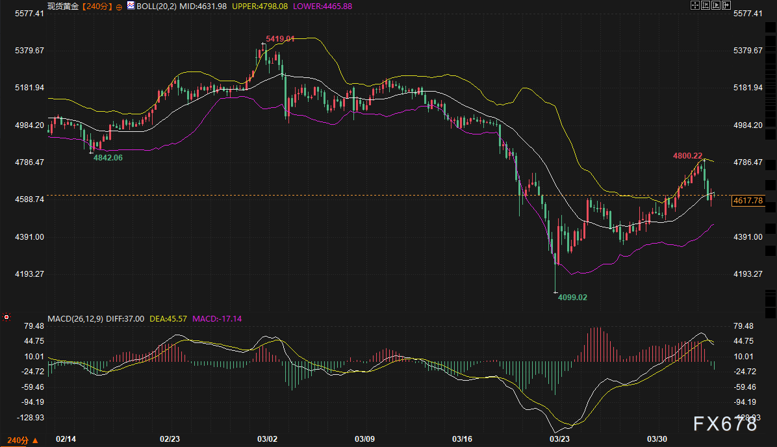The width and height of the screenshot is (777, 447).
Task: Click the BOLL indicator chart icon
Action: 131,6
